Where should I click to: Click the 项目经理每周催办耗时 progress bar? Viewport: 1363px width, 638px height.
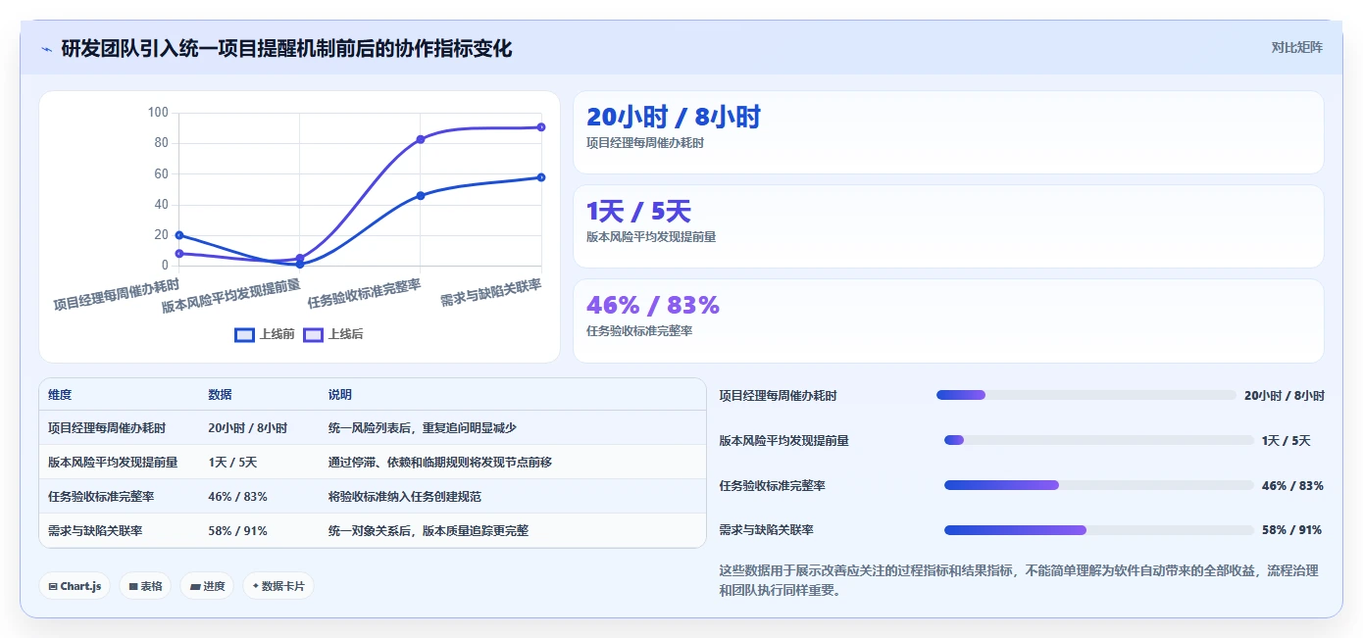1086,395
